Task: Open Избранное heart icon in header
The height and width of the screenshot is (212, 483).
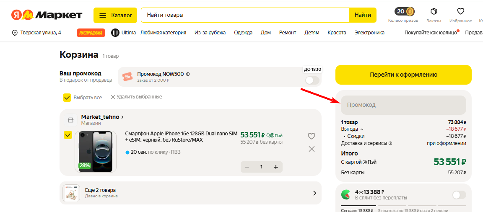Action: click(460, 12)
